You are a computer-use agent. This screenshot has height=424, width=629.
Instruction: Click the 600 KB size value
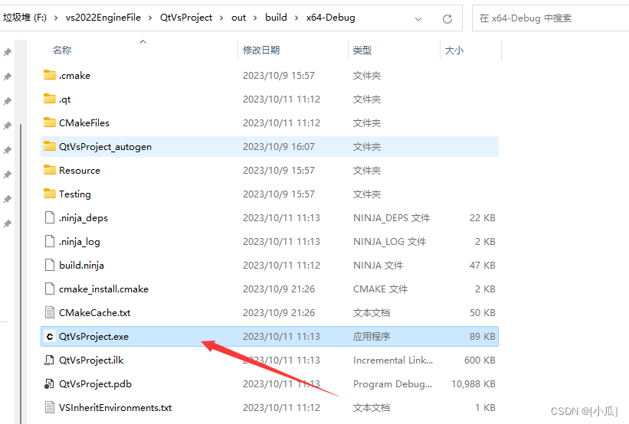[480, 360]
